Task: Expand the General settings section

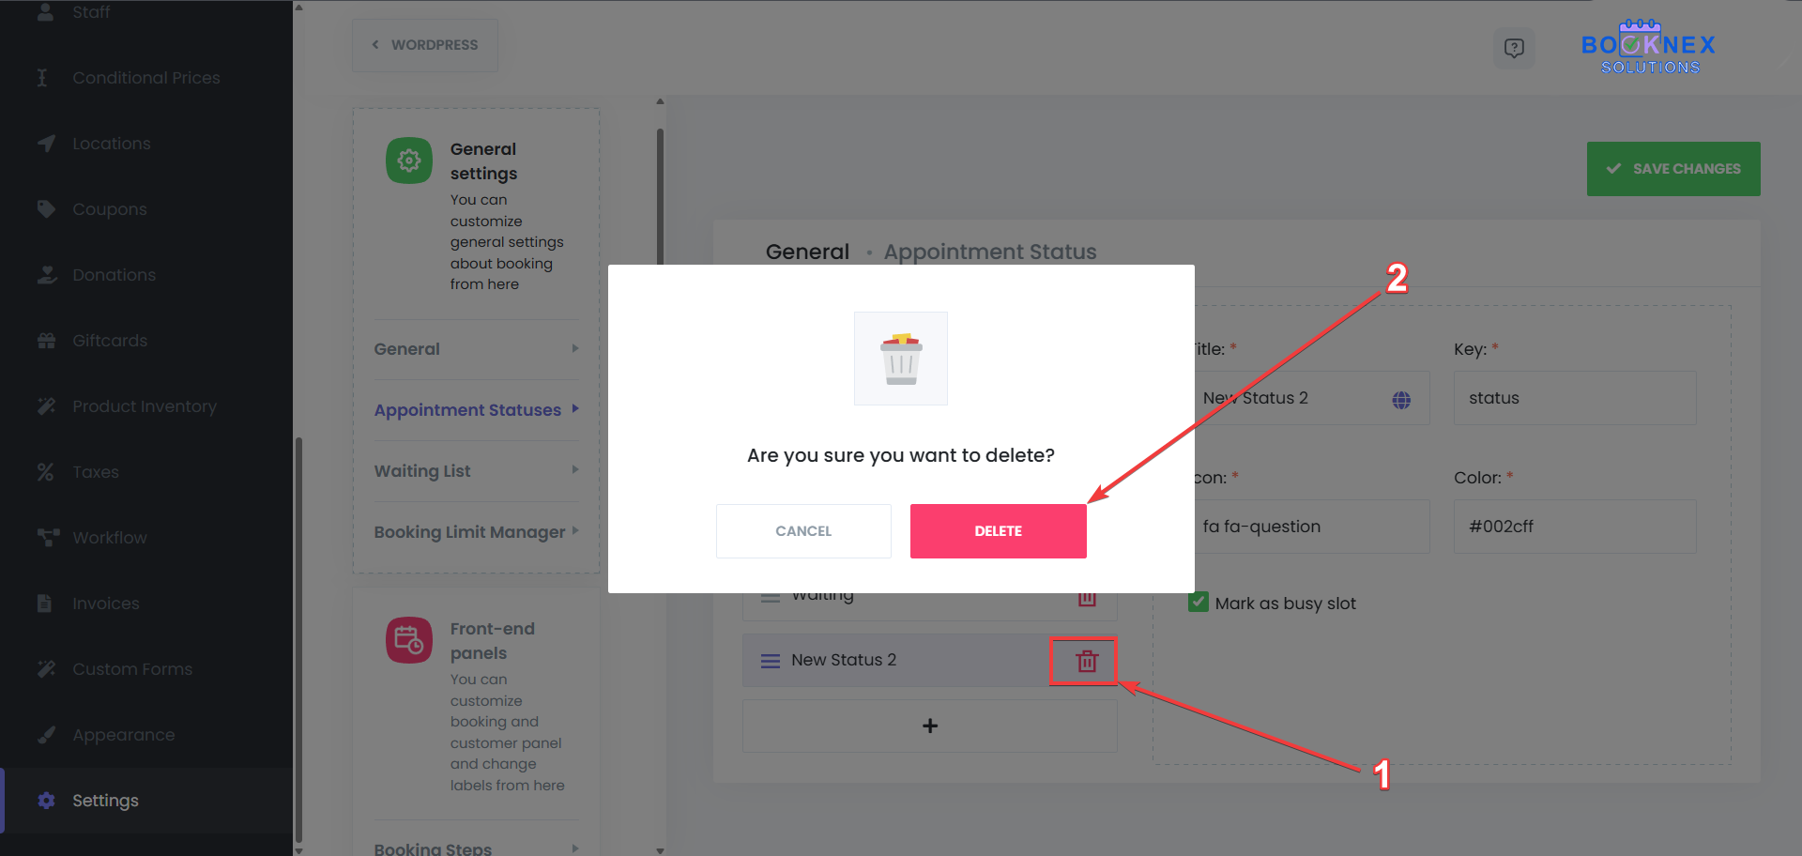Action: pyautogui.click(x=476, y=349)
